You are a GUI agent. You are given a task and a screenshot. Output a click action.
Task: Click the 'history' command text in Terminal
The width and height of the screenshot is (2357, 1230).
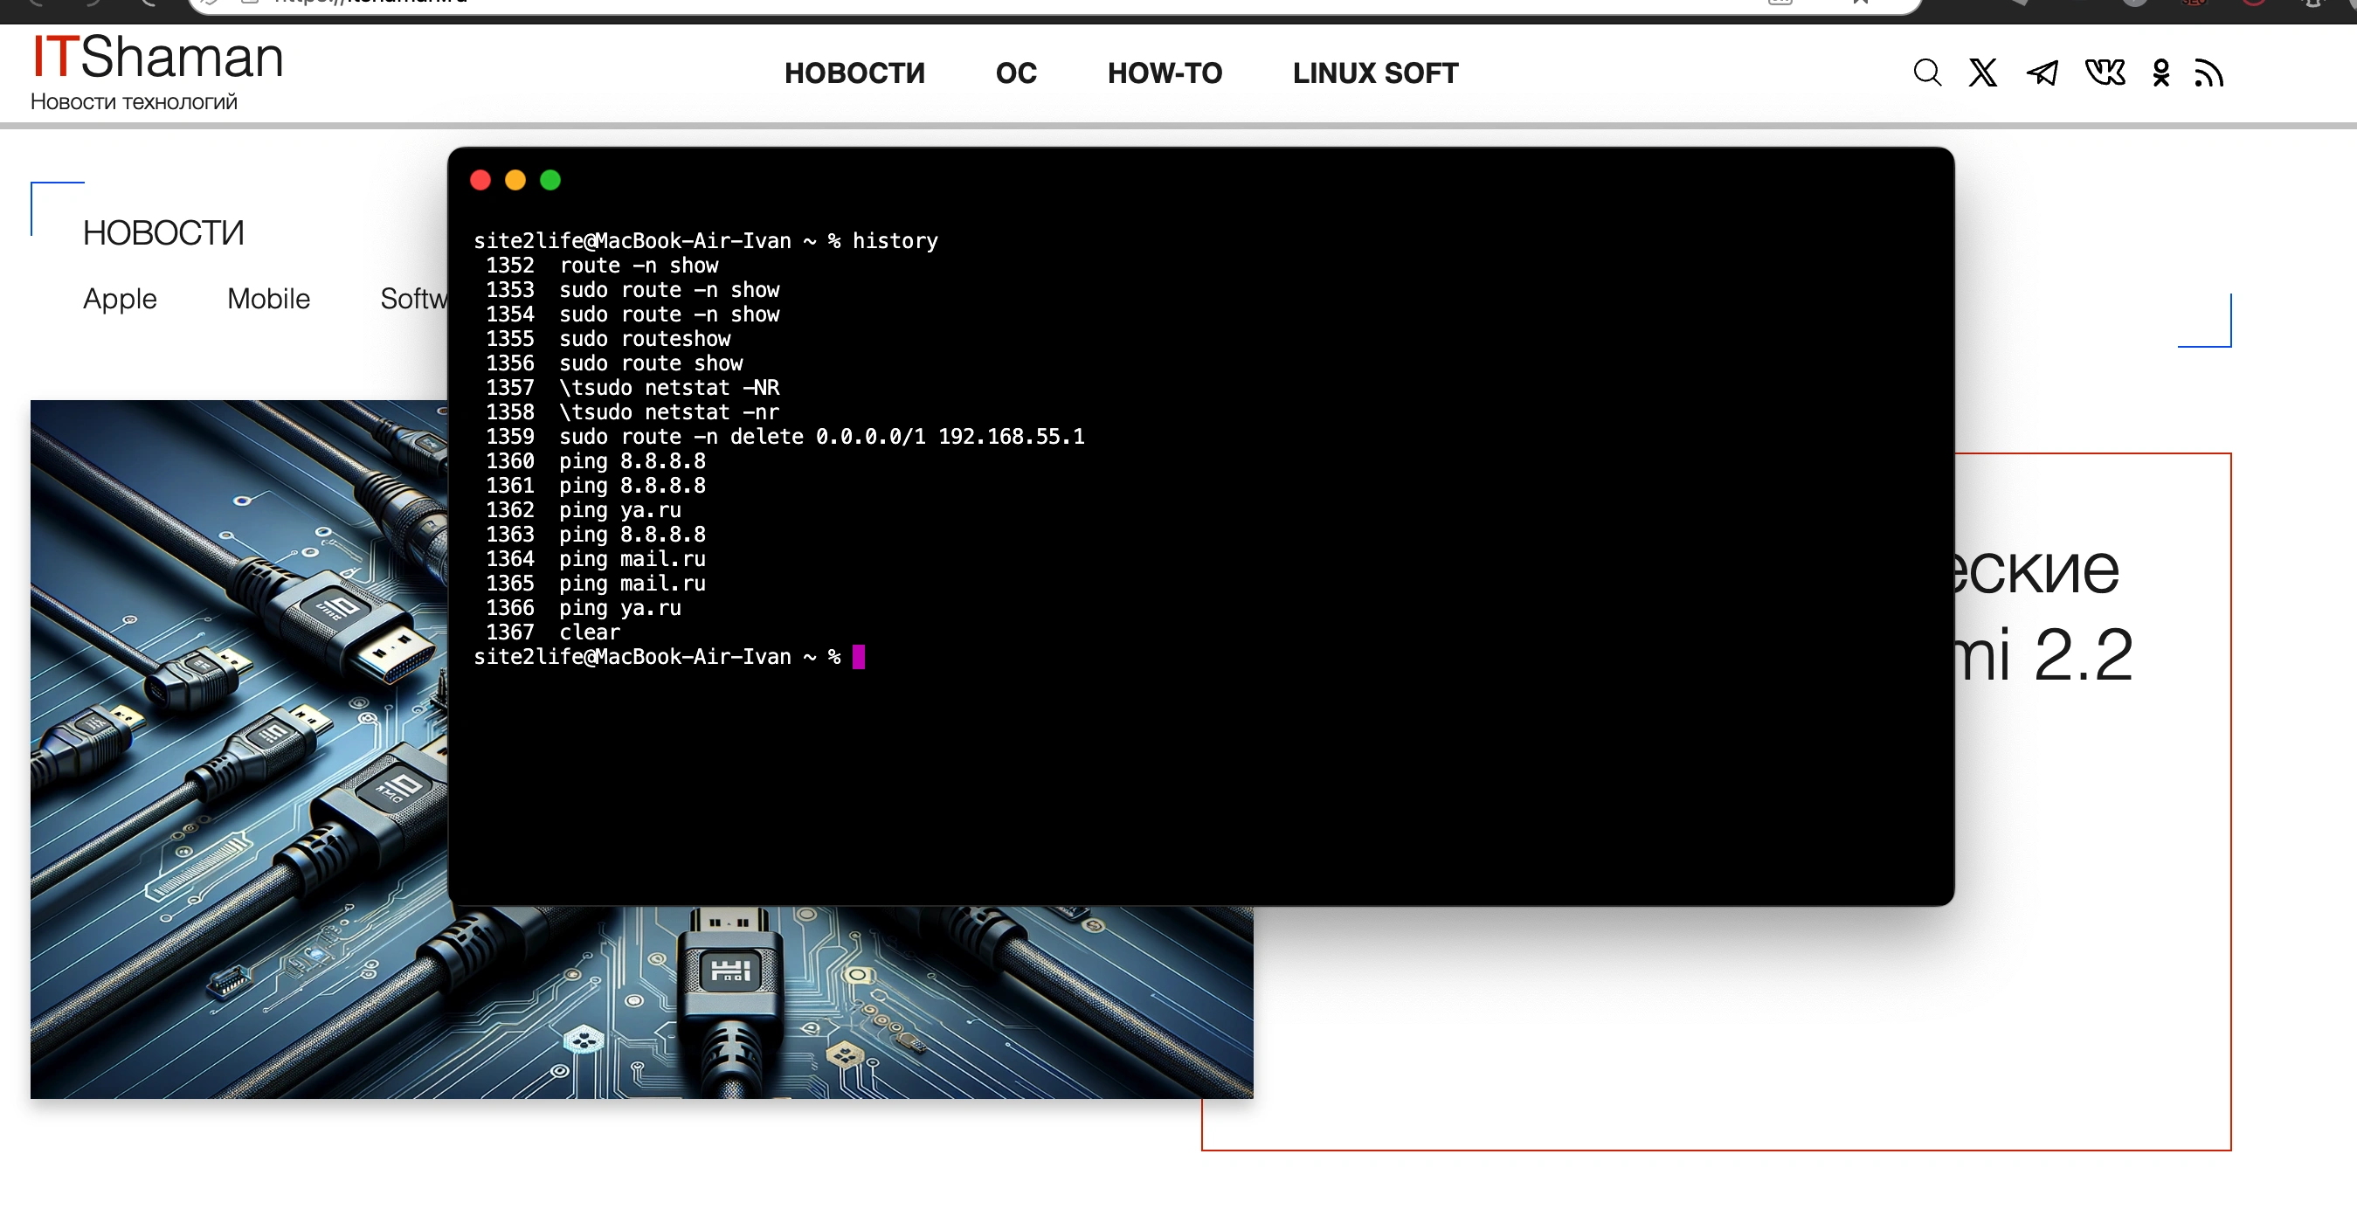(895, 241)
